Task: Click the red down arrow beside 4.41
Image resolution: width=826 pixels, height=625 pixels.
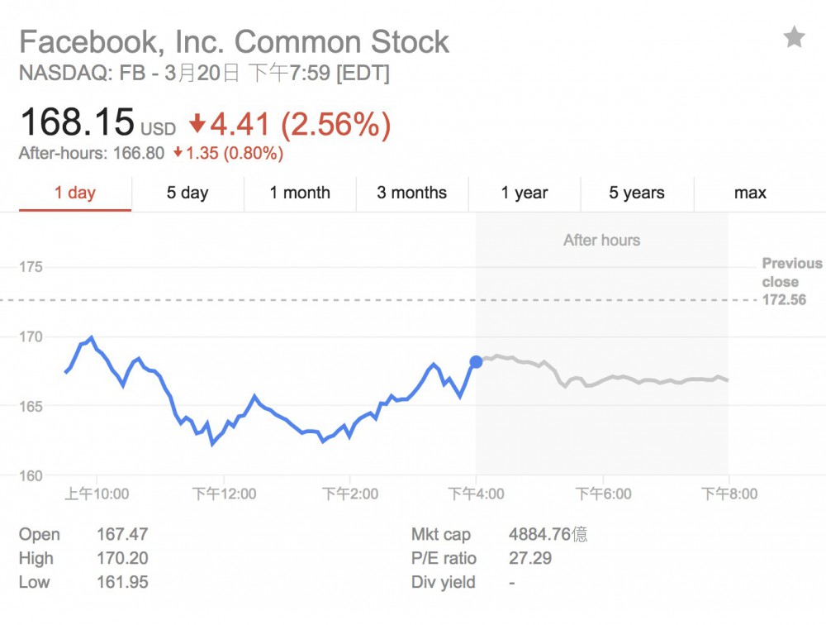Action: pos(197,125)
